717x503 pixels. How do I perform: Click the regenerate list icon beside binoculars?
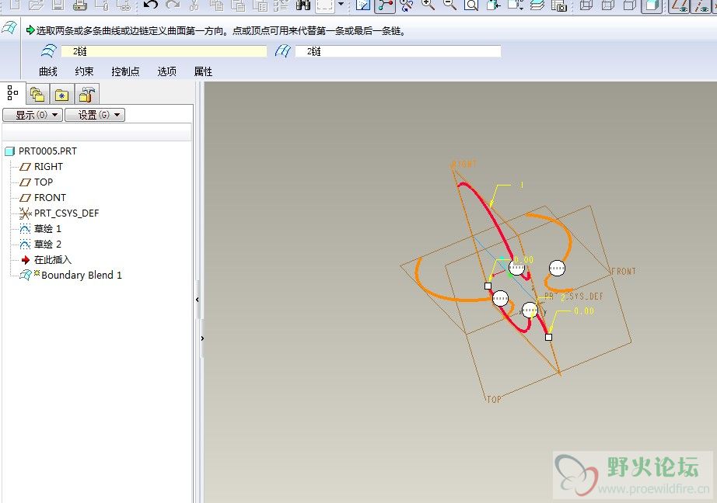point(282,5)
